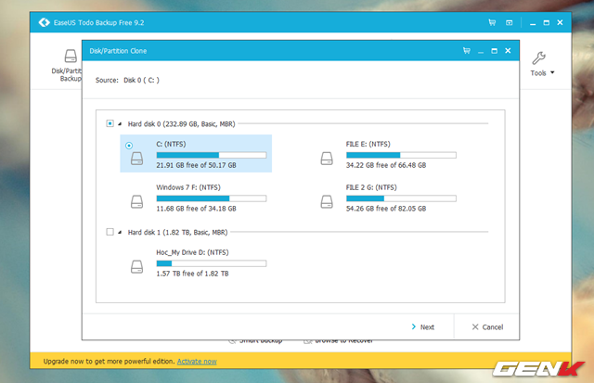This screenshot has width=594, height=383.
Task: Click the 'Source: Disk 0 ( C: )' text
Action: [x=127, y=81]
